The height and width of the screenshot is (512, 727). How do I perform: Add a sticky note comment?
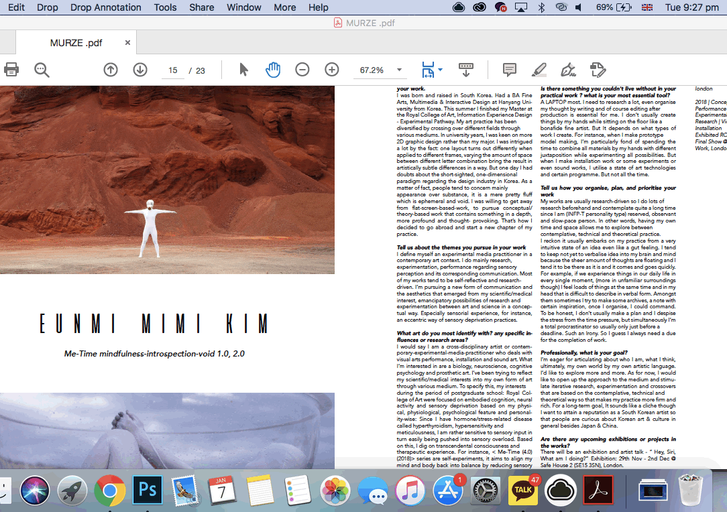510,70
